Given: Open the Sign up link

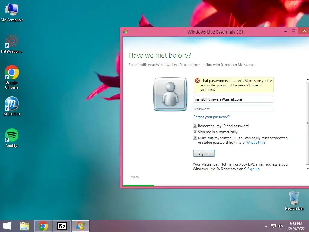Looking at the screenshot, I should (x=253, y=169).
